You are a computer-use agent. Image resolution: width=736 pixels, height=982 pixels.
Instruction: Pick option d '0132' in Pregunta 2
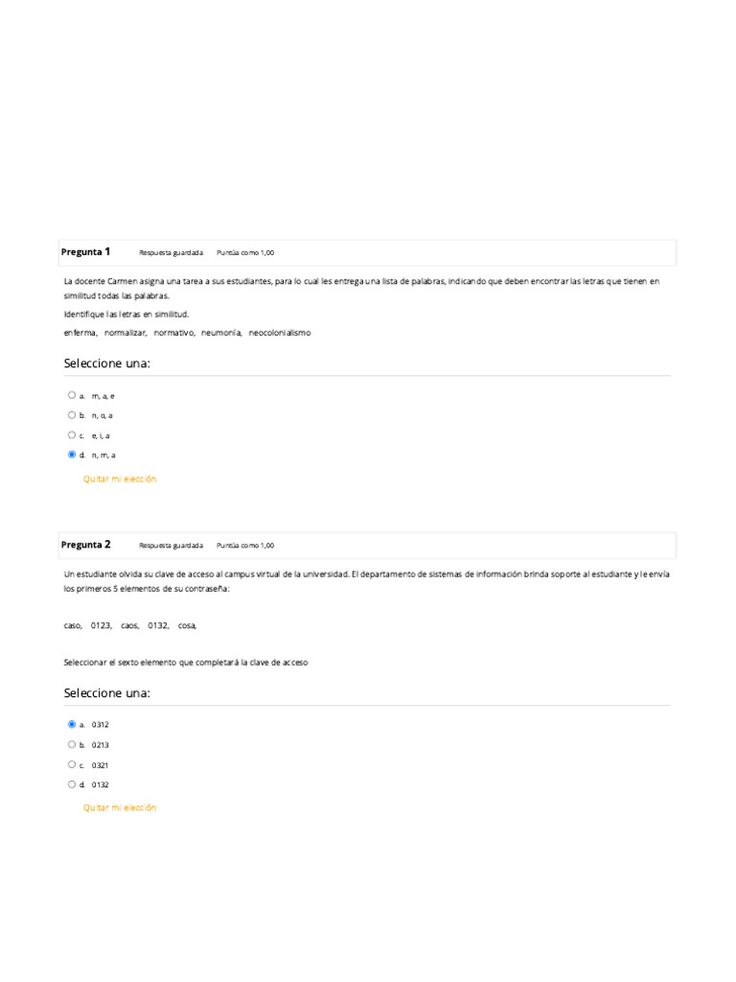click(72, 784)
